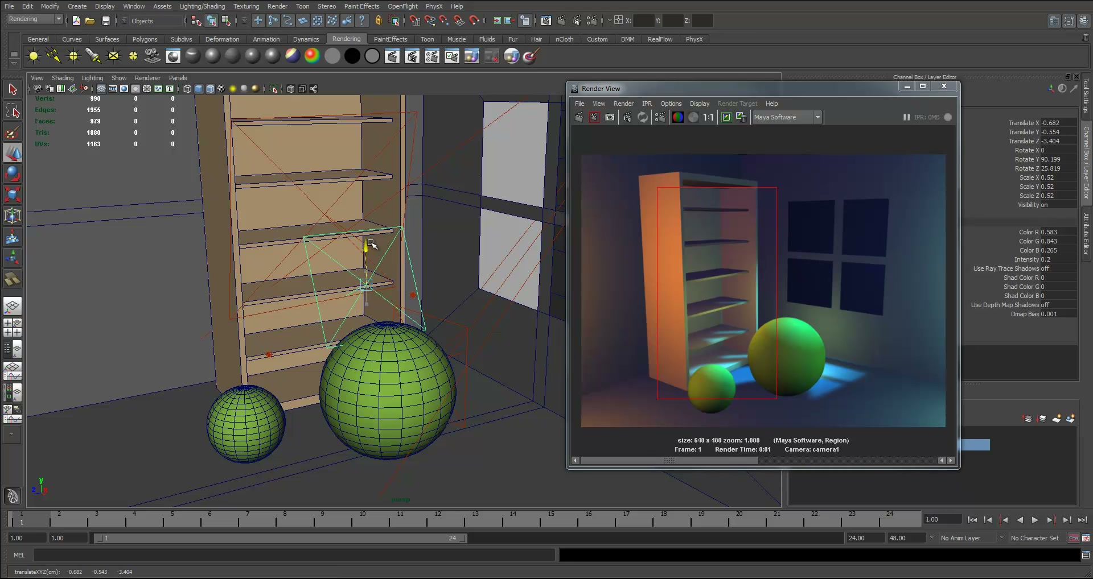Click the playback end time 24.00 field

click(864, 538)
